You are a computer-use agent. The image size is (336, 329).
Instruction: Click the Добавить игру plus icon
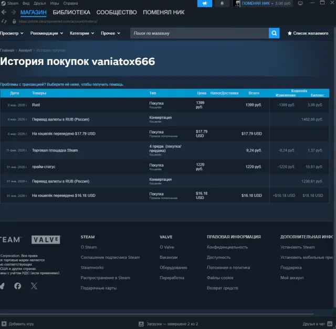coord(4,324)
